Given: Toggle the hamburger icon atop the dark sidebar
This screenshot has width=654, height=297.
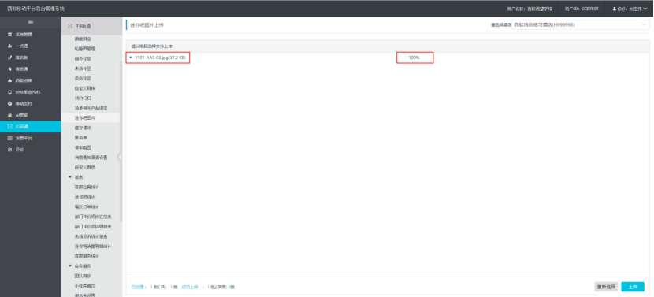Looking at the screenshot, I should click(31, 22).
